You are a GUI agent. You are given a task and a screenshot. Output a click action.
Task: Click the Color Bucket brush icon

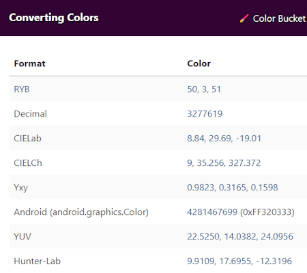click(244, 18)
